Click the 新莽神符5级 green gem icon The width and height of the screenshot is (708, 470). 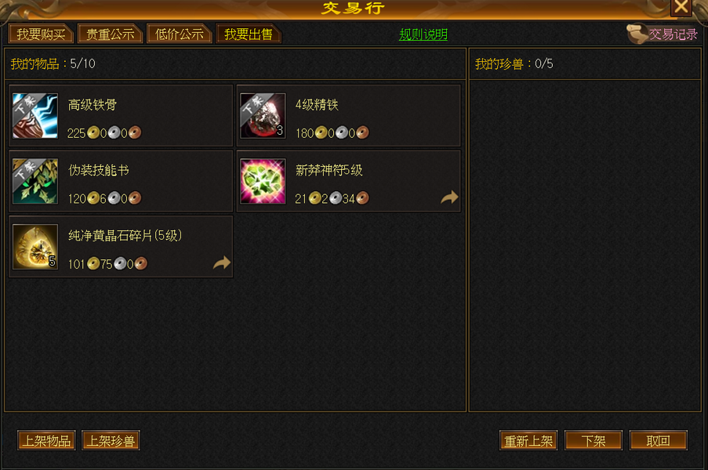click(x=263, y=181)
